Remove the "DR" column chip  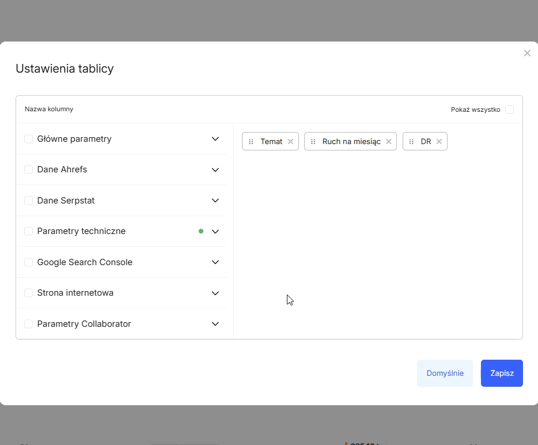pyautogui.click(x=439, y=141)
